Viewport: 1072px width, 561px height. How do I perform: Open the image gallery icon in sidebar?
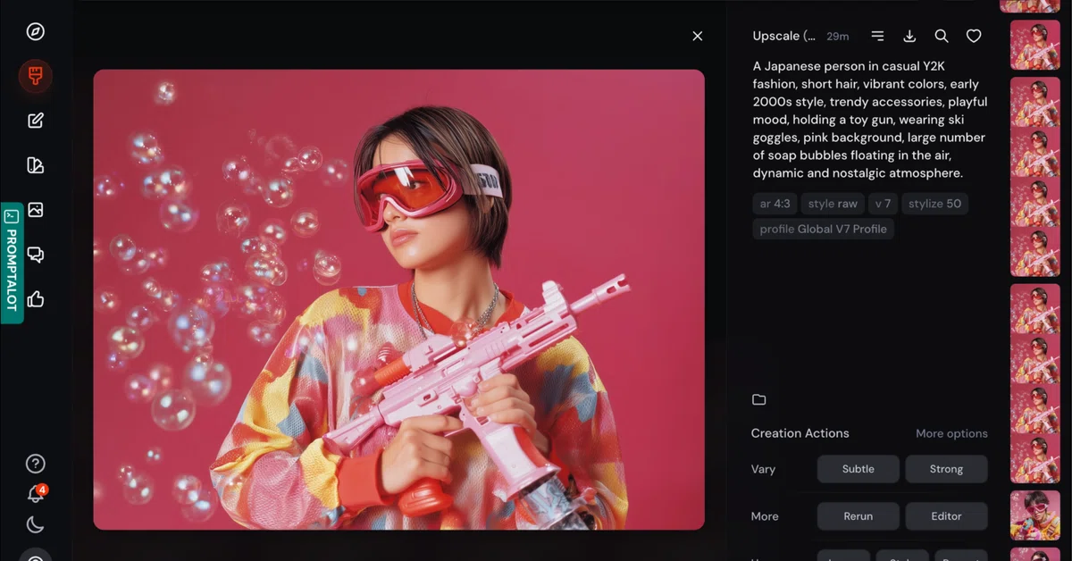point(36,210)
